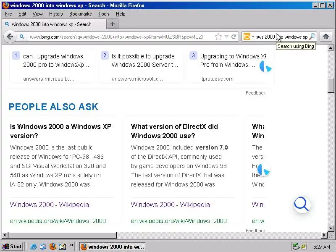
Task: Launch Firefox from the Quick Launch bar
Action: pyautogui.click(x=53, y=247)
